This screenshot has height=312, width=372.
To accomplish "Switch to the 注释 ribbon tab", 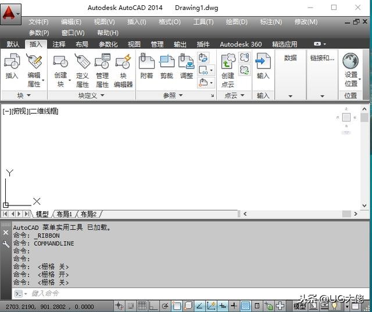I will point(59,44).
